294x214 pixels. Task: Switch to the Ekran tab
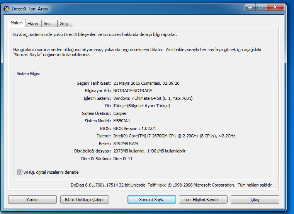click(x=33, y=24)
